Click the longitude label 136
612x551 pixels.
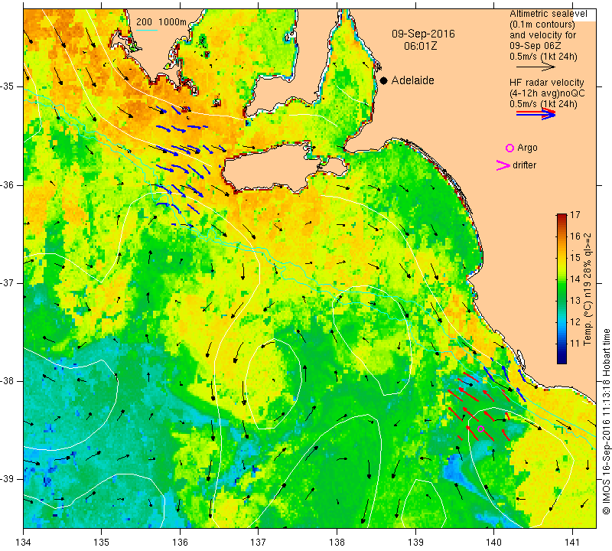click(x=180, y=543)
